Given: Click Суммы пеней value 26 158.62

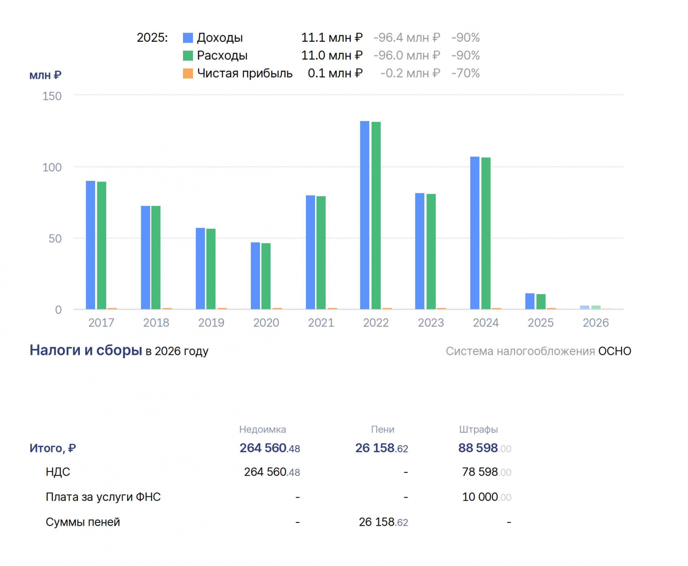Looking at the screenshot, I should tap(383, 522).
